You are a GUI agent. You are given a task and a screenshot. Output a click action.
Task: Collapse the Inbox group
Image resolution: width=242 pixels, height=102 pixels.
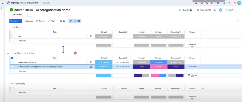(12, 27)
